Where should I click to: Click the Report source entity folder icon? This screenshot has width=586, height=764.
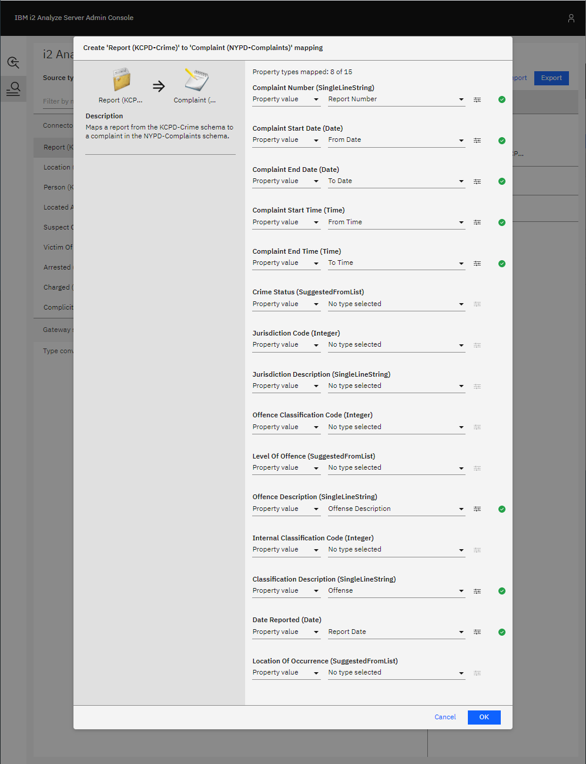121,80
